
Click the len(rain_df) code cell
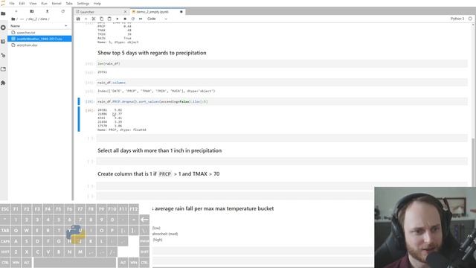point(282,63)
